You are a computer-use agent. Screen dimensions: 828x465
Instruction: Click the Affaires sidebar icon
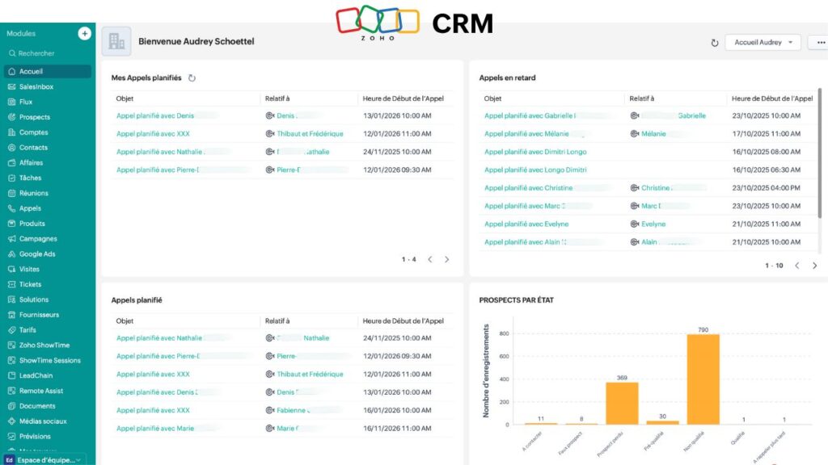click(x=11, y=163)
